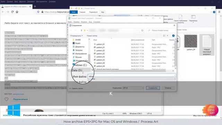Click the padlock site info icon
The image size is (222, 125).
[42, 12]
